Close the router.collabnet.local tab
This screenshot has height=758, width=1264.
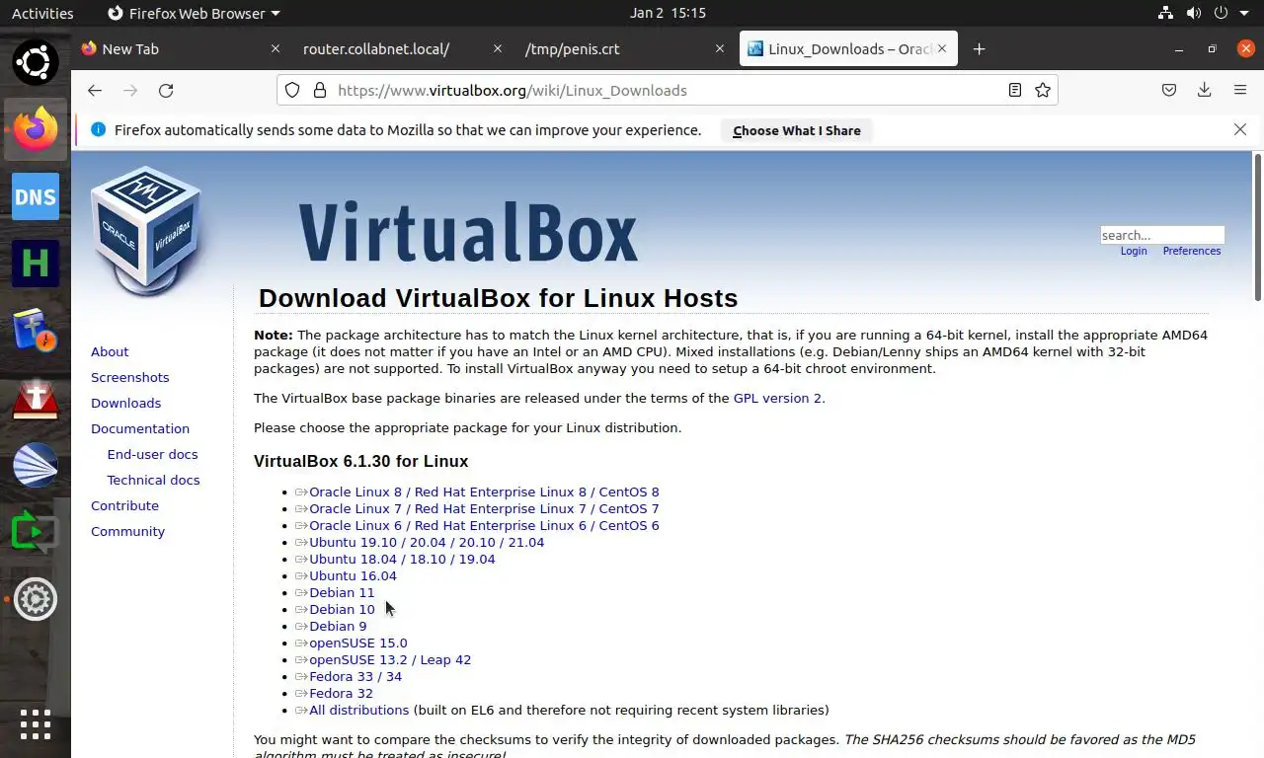coord(498,48)
